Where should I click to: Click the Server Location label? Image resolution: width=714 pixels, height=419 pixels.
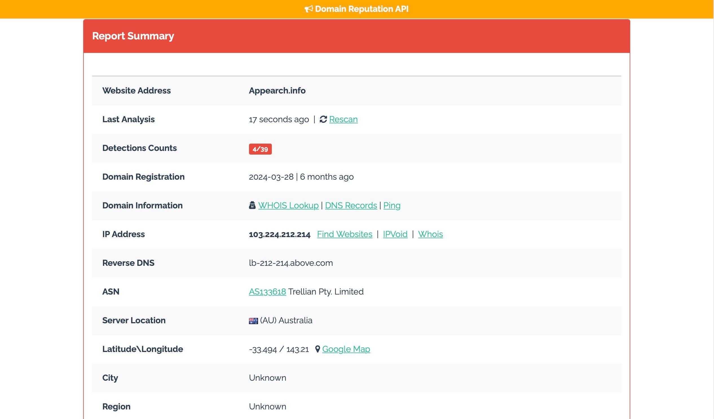pos(134,320)
